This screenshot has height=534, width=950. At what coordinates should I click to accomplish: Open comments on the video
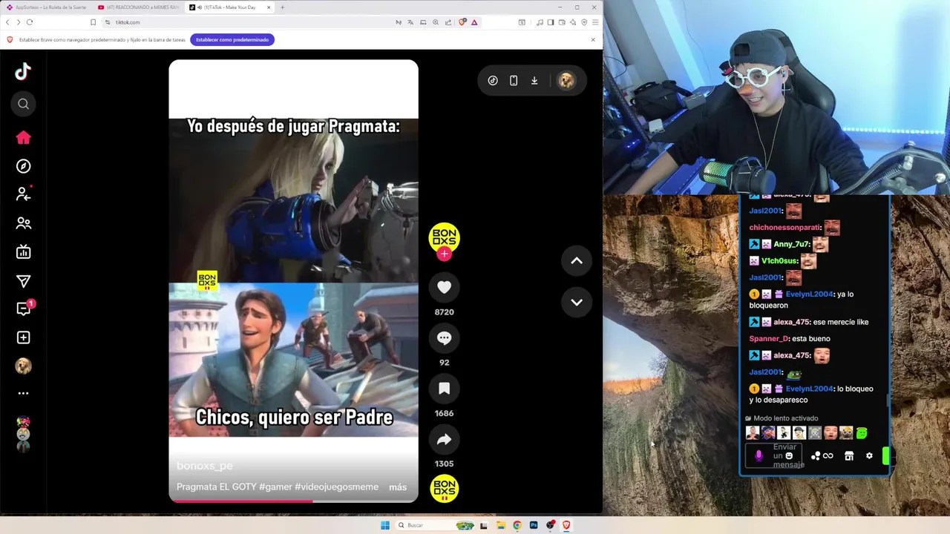coord(444,337)
